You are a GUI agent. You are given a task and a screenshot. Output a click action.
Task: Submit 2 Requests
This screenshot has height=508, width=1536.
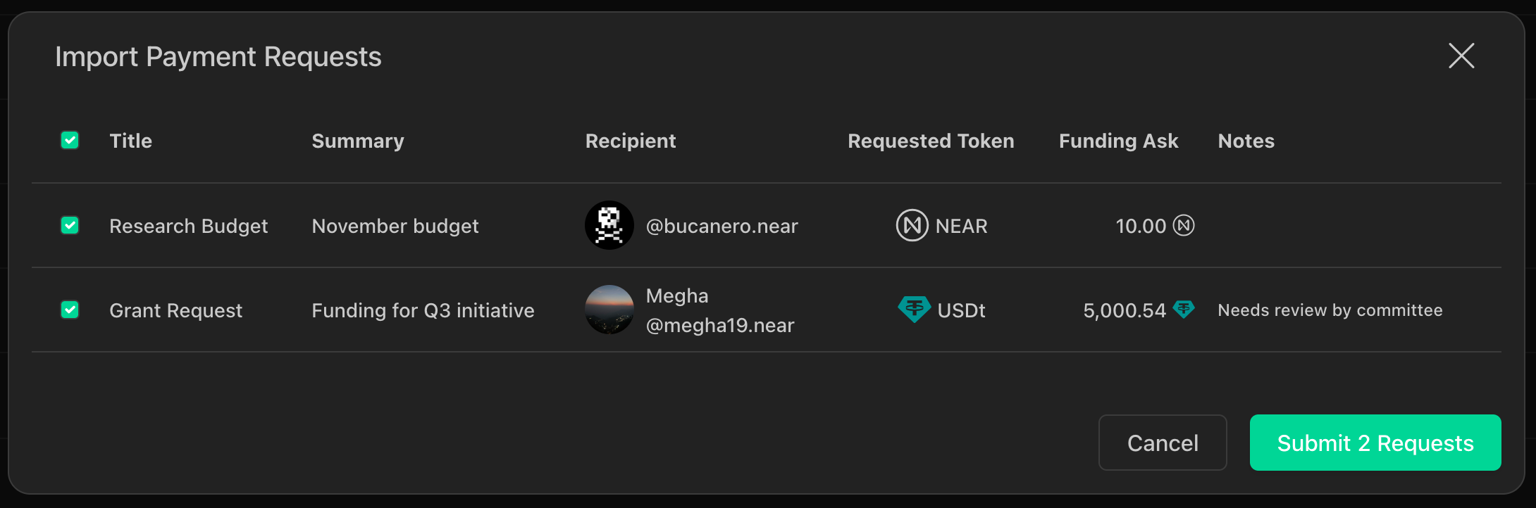point(1375,443)
